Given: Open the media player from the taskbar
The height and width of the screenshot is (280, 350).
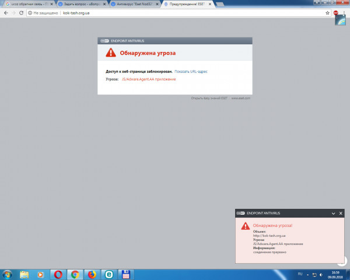Looking at the screenshot, I should pos(40,274).
